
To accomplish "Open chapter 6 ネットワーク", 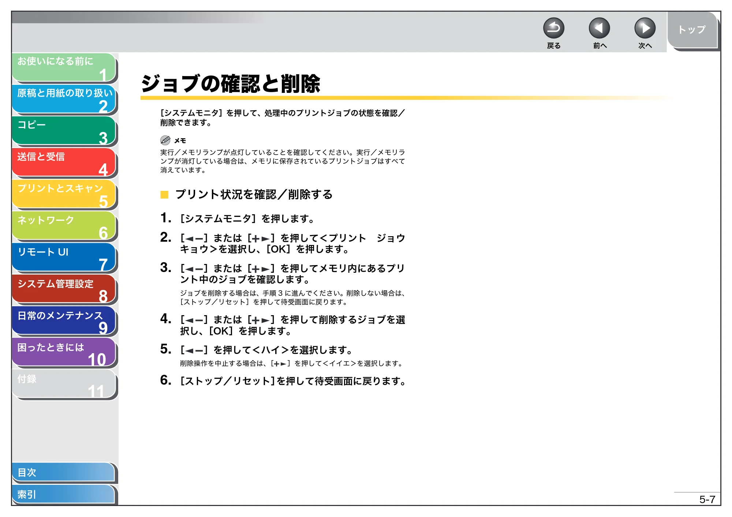I will point(64,226).
